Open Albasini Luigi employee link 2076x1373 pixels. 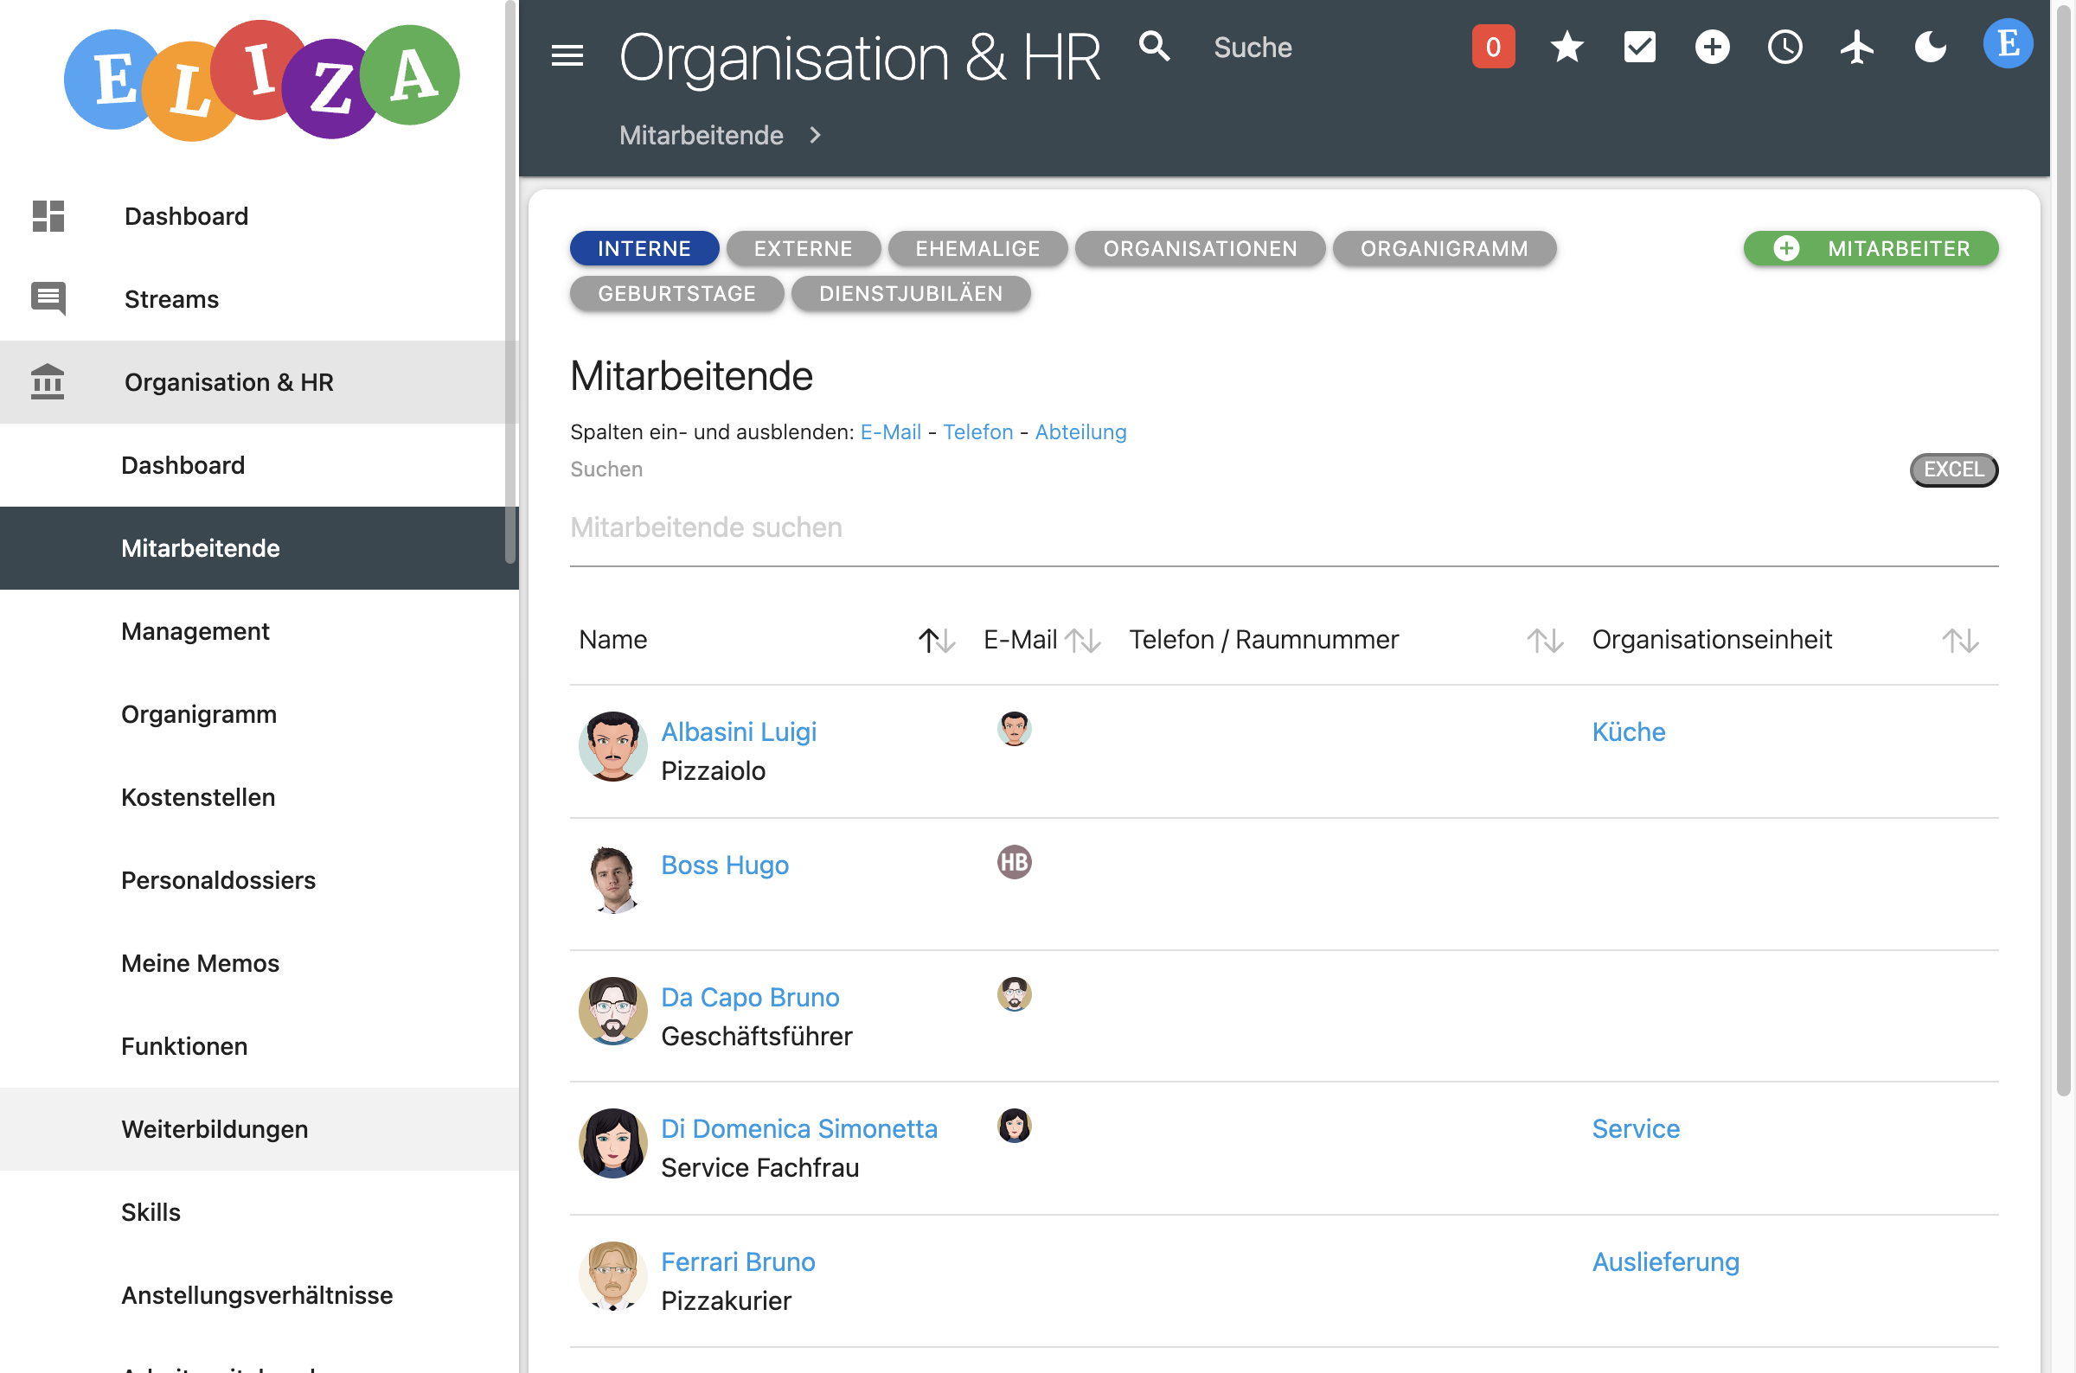click(739, 732)
